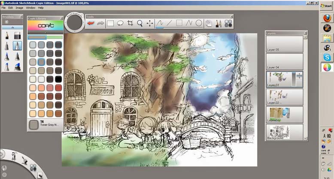The image size is (334, 179).
Task: Open the lagoon tools and views icon
Action: [14, 156]
